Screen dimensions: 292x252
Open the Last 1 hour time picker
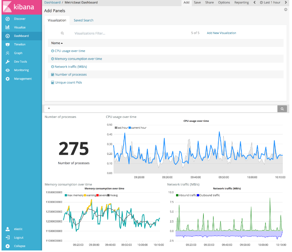pos(270,3)
